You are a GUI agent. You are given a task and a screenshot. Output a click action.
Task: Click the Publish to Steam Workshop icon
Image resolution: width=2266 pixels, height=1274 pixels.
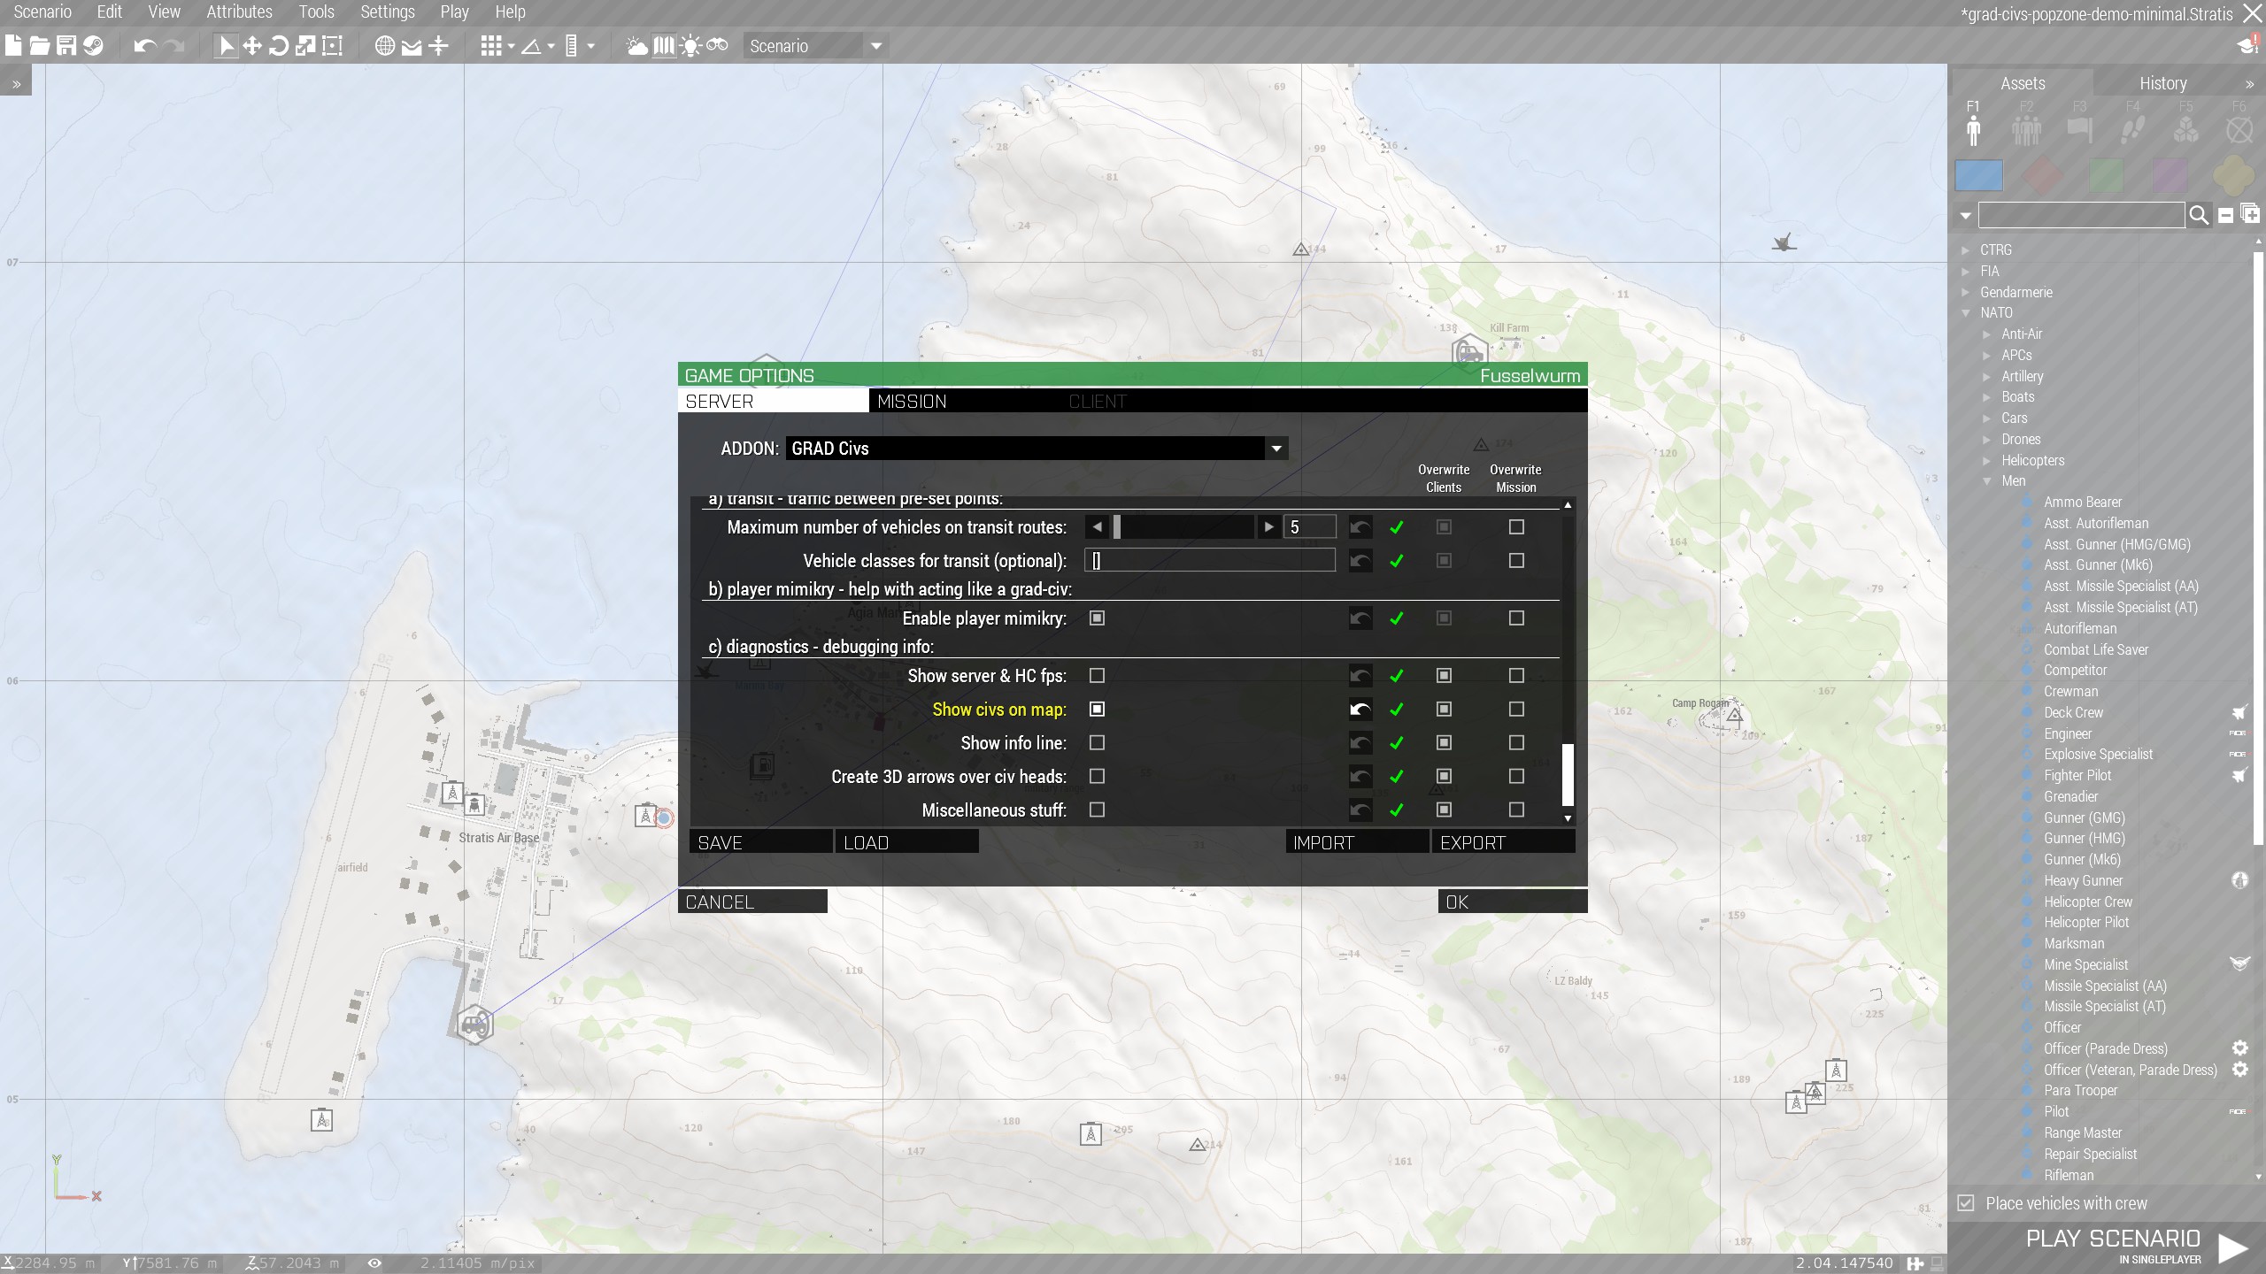(x=93, y=46)
